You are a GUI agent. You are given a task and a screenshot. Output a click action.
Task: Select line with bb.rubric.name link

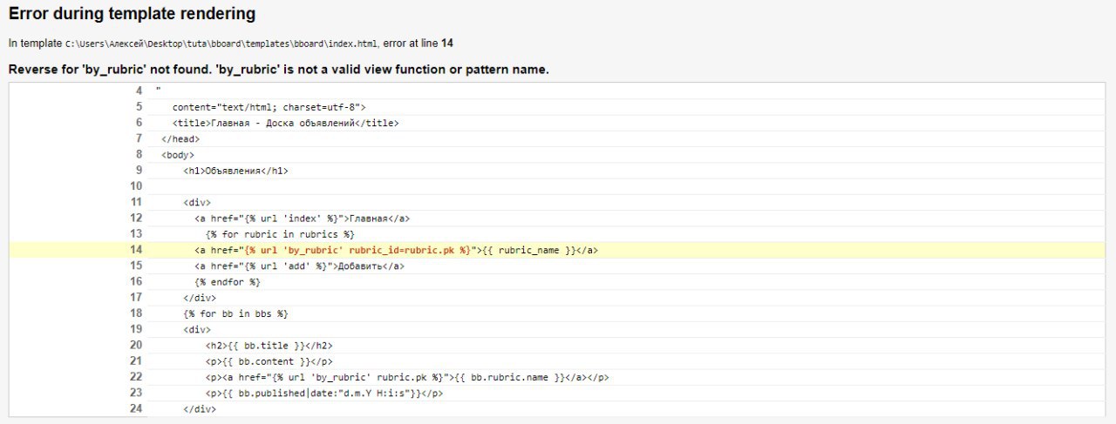tap(407, 377)
